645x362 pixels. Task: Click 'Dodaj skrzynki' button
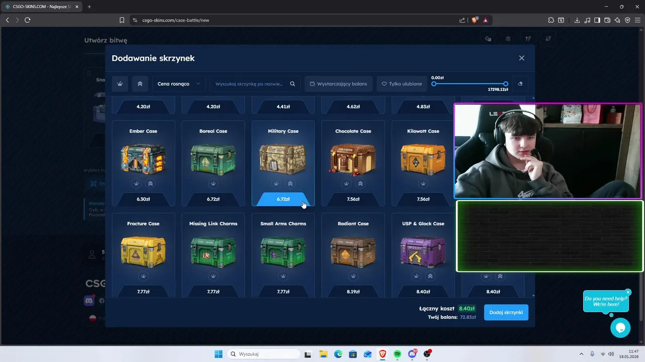506,312
